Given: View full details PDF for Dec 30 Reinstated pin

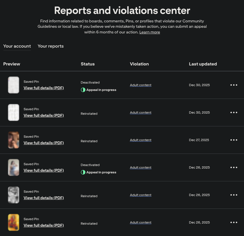Looking at the screenshot, I should tap(44, 115).
